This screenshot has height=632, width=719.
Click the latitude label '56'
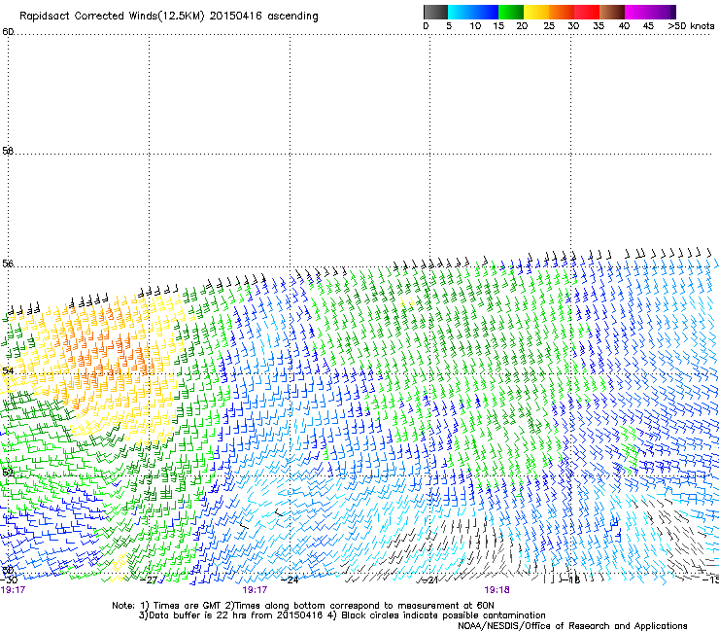pyautogui.click(x=8, y=263)
